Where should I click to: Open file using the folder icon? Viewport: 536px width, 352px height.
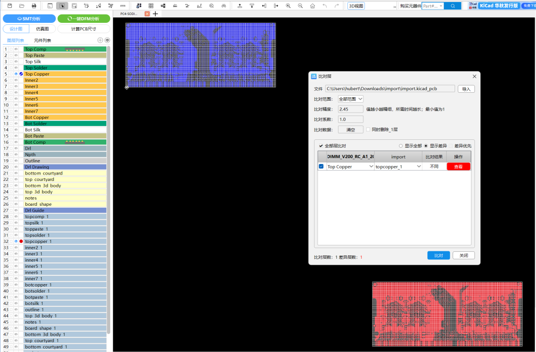21,6
